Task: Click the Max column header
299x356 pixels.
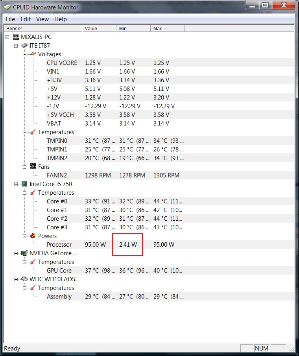Action: (x=168, y=28)
